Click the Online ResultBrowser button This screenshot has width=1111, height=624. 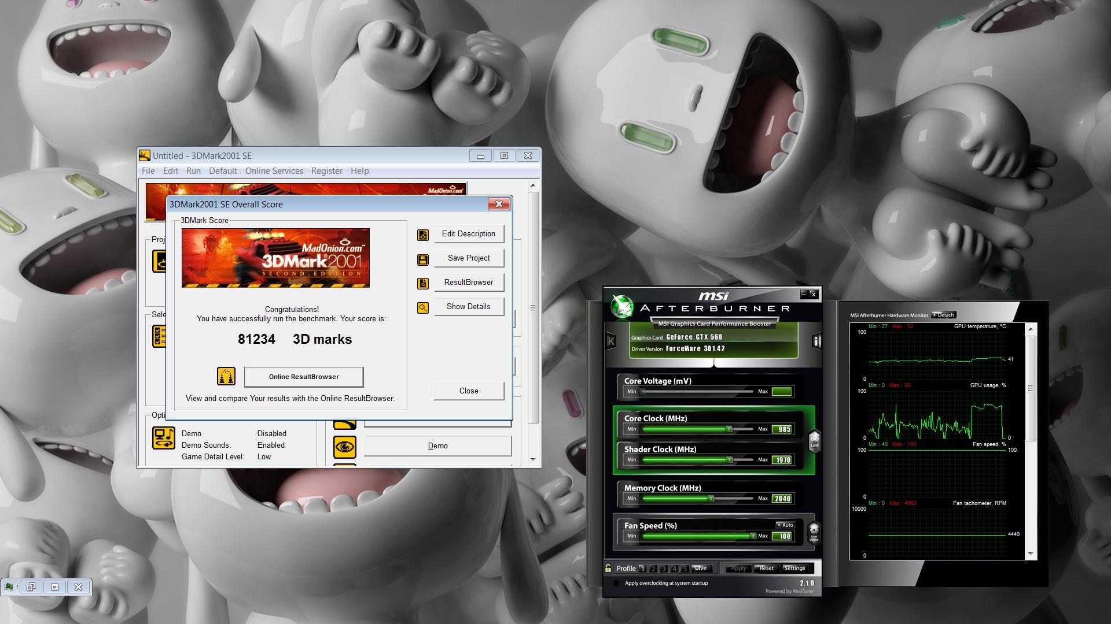tap(304, 377)
